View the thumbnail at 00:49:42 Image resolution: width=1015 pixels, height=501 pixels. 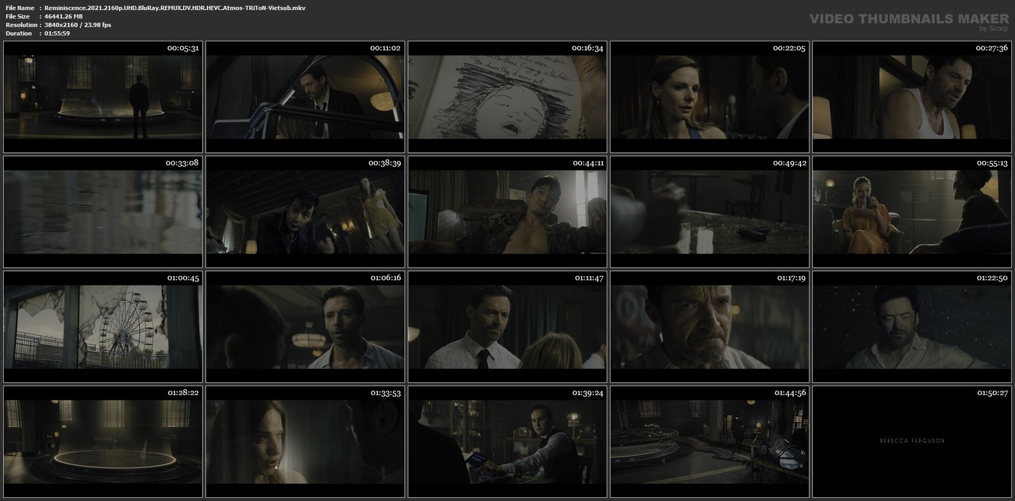coord(709,212)
